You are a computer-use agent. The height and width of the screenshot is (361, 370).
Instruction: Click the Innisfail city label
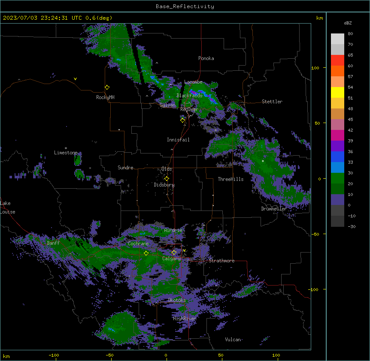click(178, 140)
